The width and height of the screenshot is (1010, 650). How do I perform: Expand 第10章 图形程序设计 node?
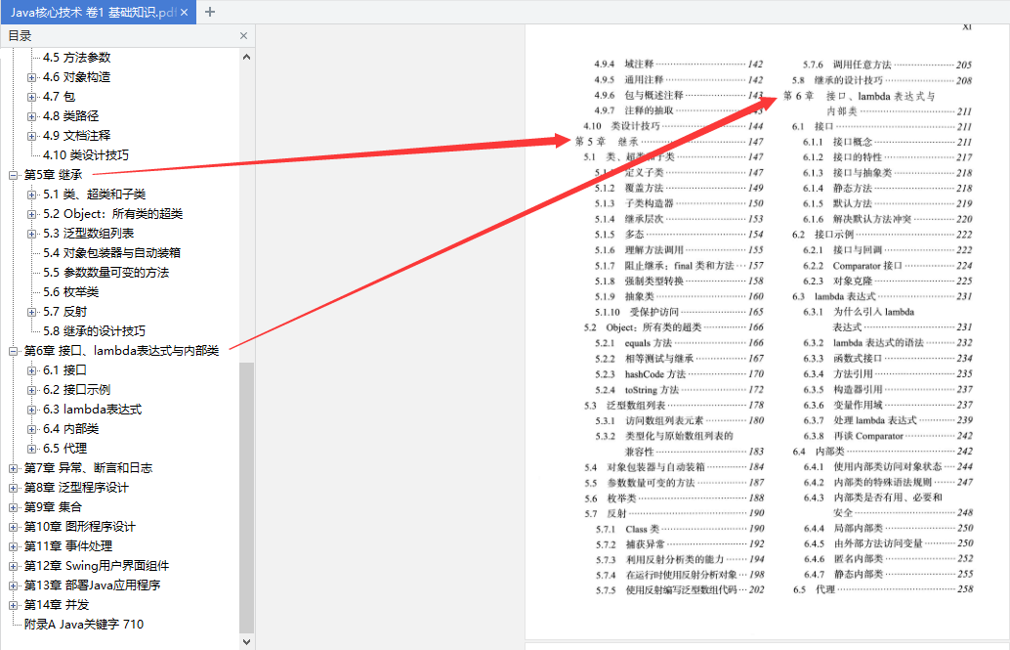[x=13, y=528]
